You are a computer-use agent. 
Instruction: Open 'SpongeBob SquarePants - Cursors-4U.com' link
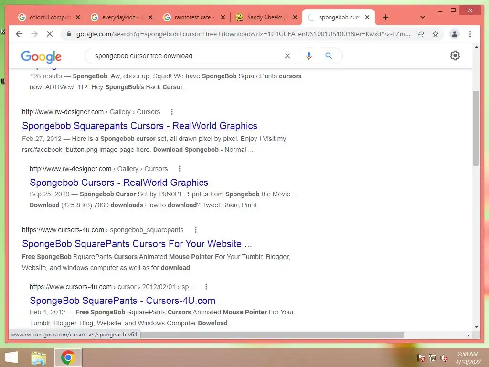[123, 300]
